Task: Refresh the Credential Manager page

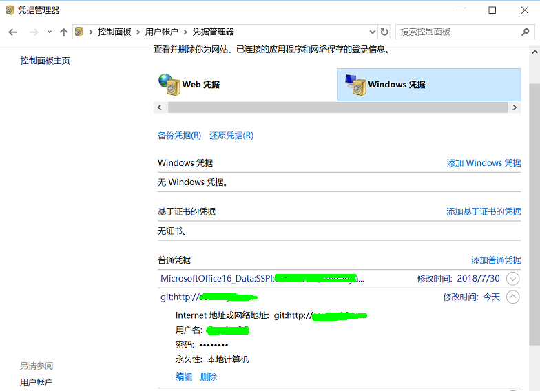Action: tap(384, 32)
